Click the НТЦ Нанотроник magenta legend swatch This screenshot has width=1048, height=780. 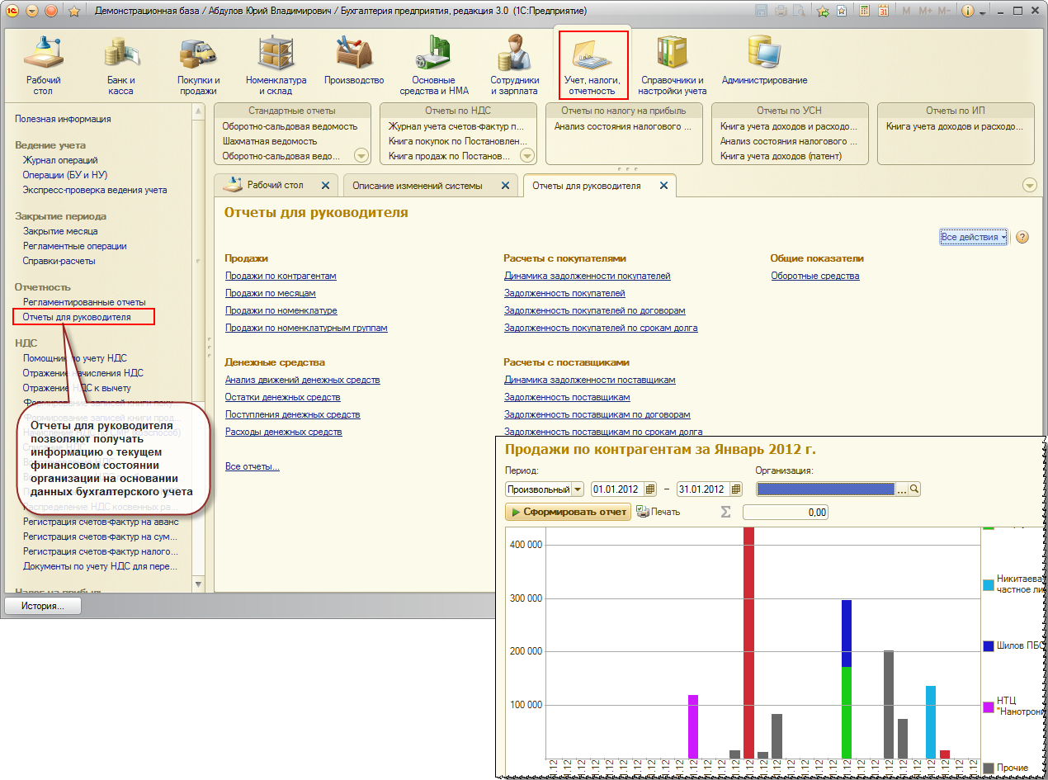coord(988,707)
